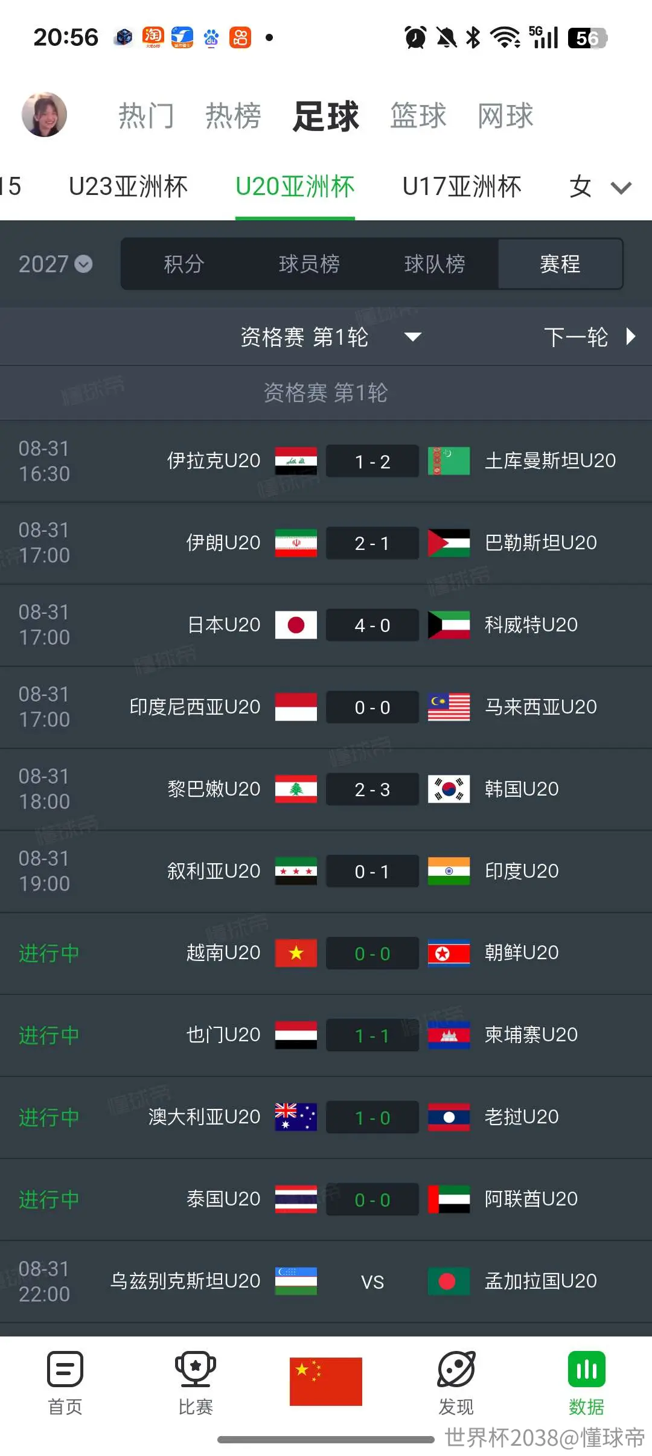
Task: Tap the 发现 planet icon
Action: coord(456,1369)
